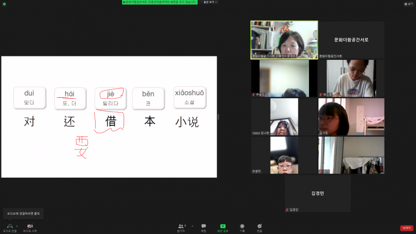Screen dimensions: 416x234
Task: Start recording with the record icon
Action: pyautogui.click(x=242, y=227)
